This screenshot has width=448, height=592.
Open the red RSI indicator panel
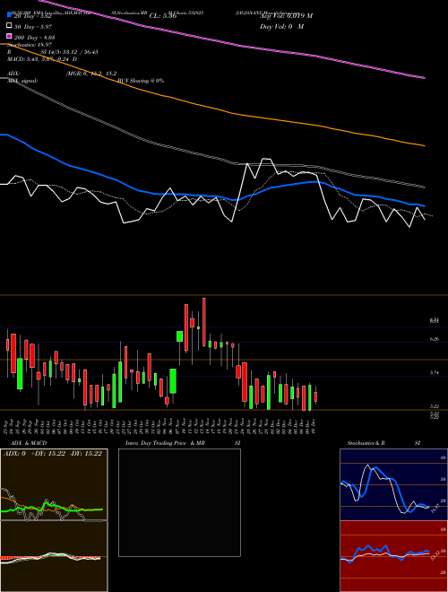tap(393, 556)
